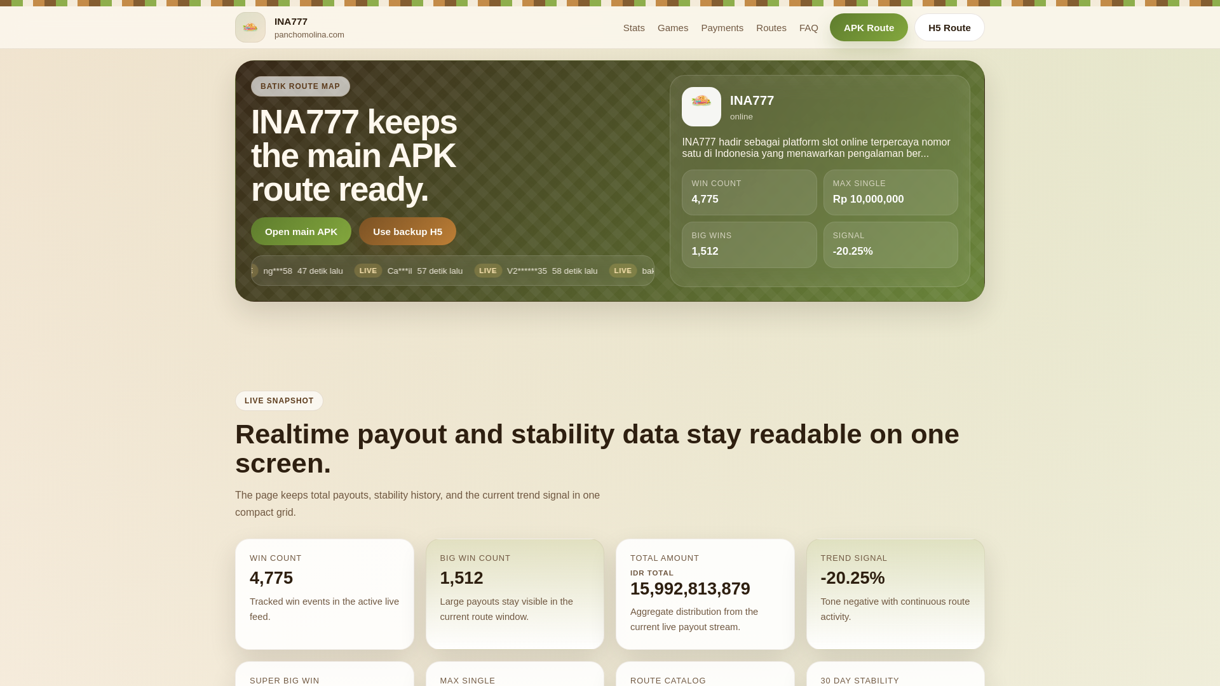Click the panchomolina.com header text
Viewport: 1220px width, 686px height.
click(309, 35)
